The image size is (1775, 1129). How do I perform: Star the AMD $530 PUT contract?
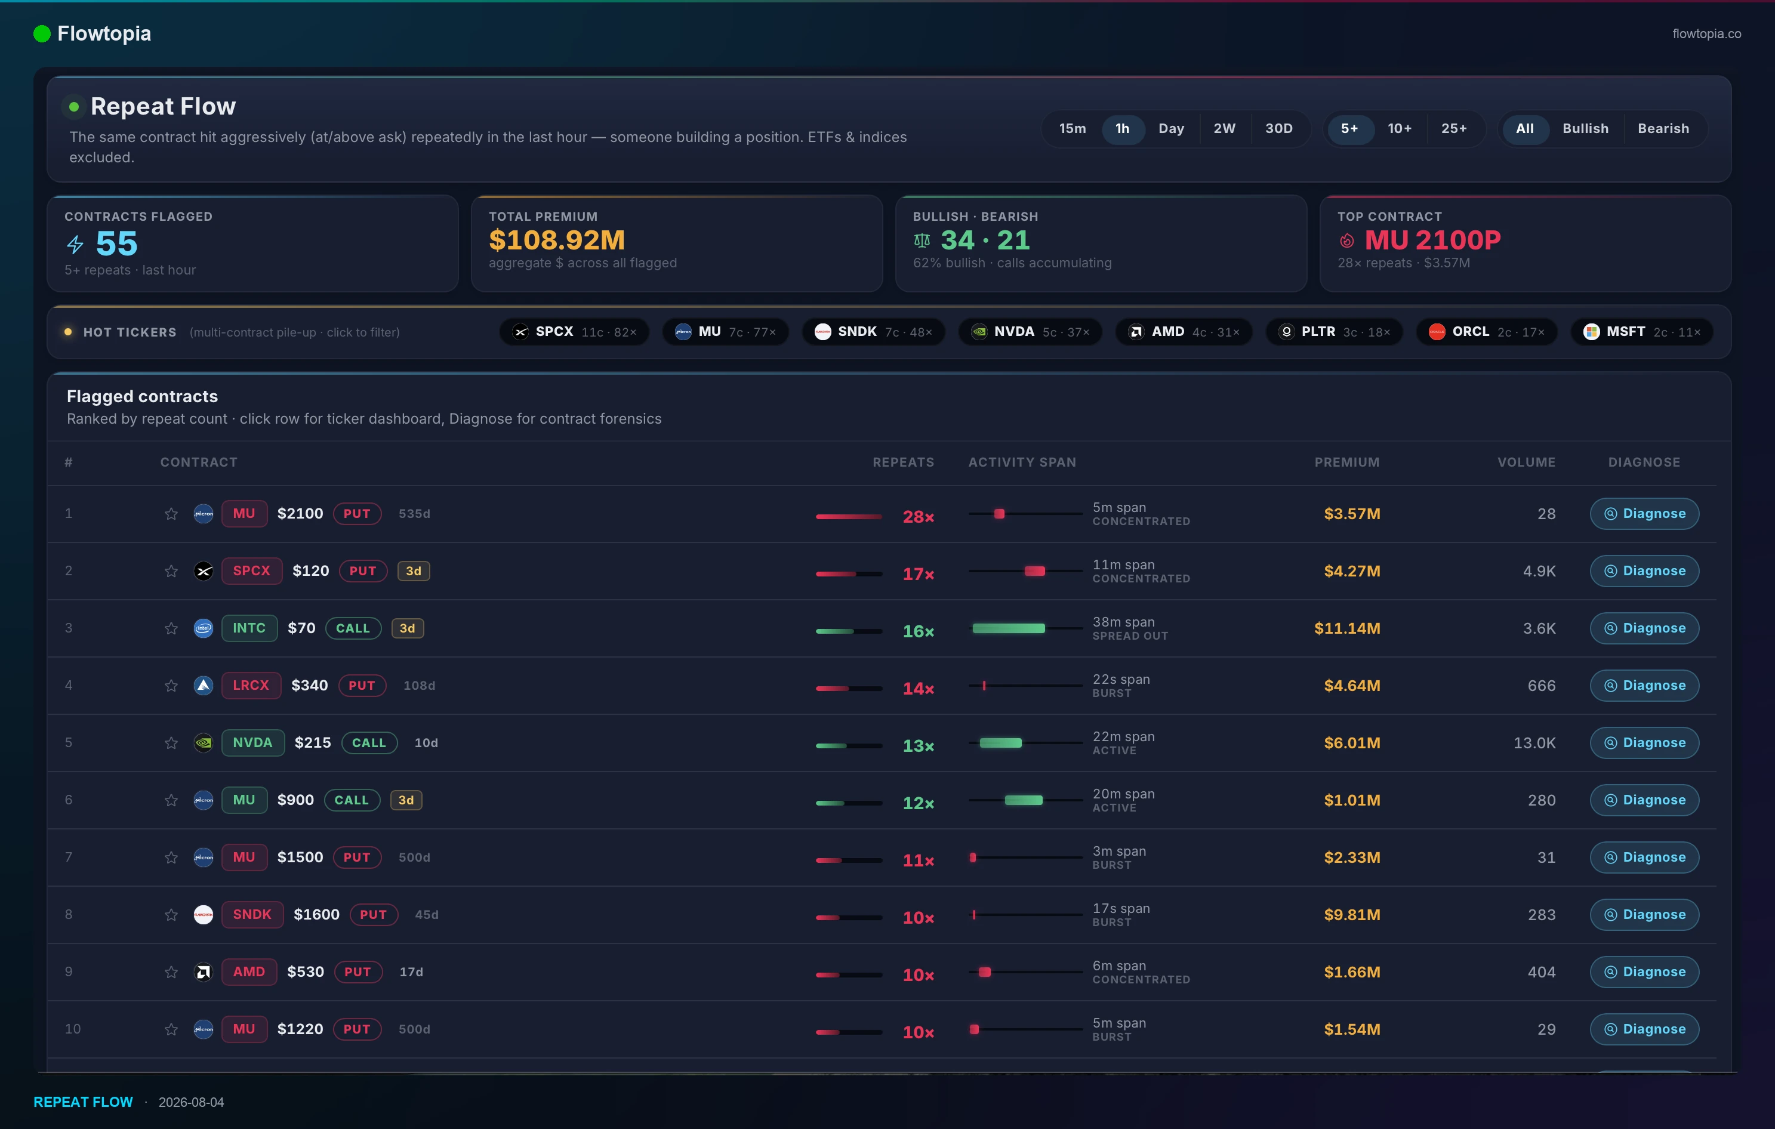[x=171, y=972]
